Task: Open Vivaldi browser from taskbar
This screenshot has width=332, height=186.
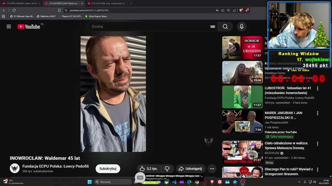Action: pos(220,182)
